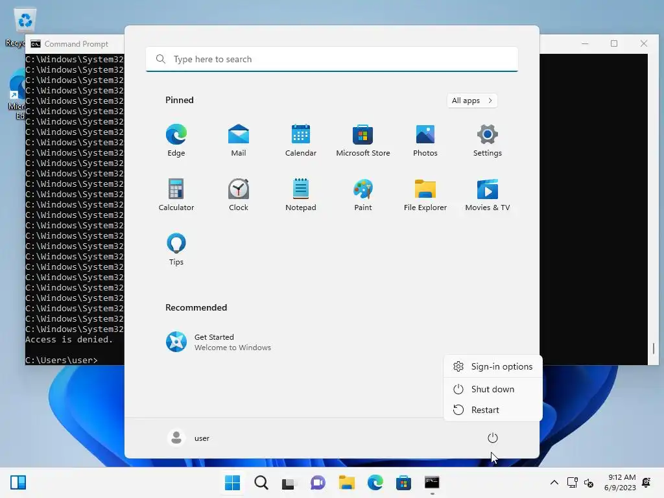Click the taskbar Start button

click(x=233, y=482)
